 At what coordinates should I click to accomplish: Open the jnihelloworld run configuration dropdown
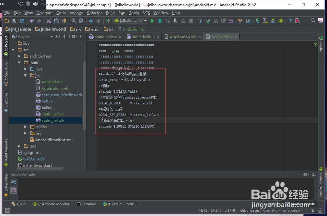pos(130,21)
